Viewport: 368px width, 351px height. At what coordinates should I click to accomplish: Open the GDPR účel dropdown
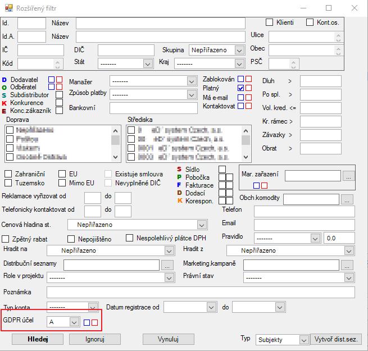pyautogui.click(x=74, y=322)
